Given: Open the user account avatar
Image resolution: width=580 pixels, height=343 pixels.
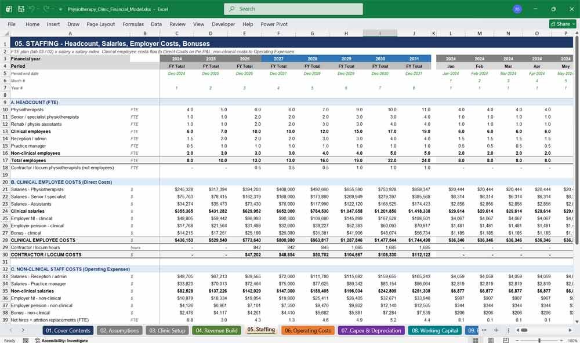Looking at the screenshot, I should [517, 9].
